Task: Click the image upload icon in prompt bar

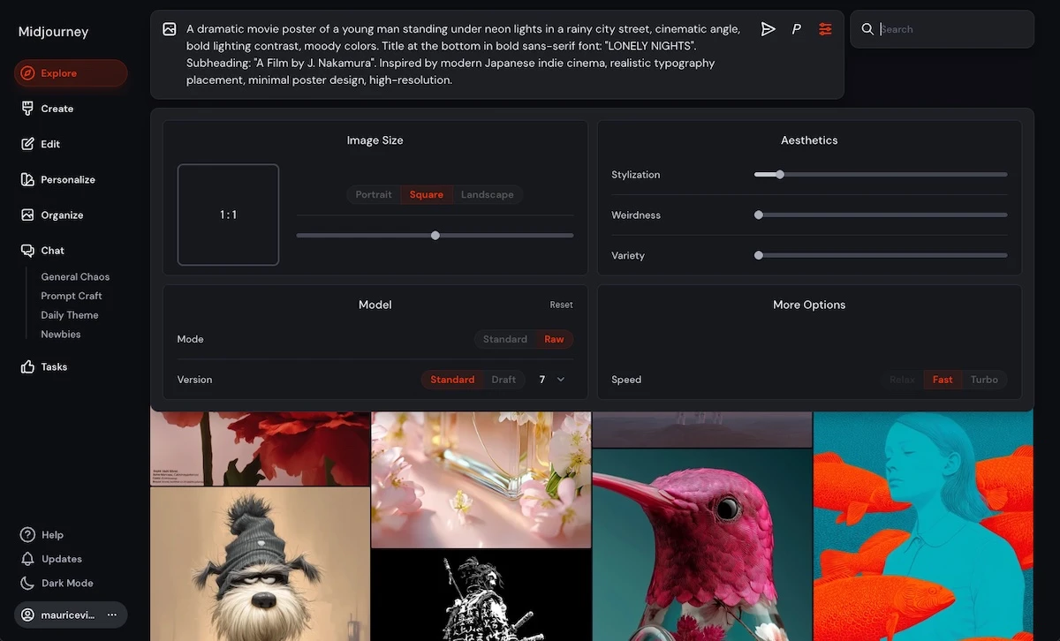Action: 170,29
